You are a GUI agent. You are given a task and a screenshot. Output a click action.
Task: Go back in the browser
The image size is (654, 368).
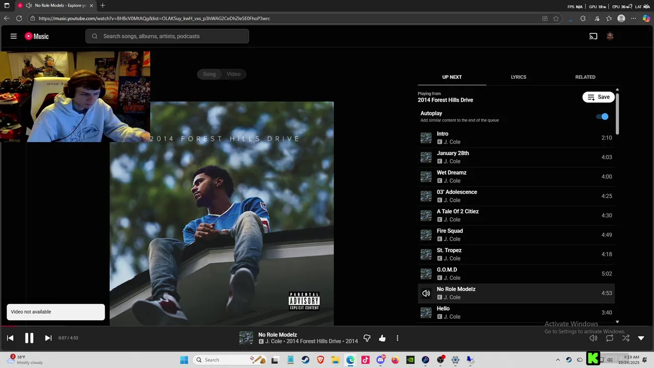7,18
